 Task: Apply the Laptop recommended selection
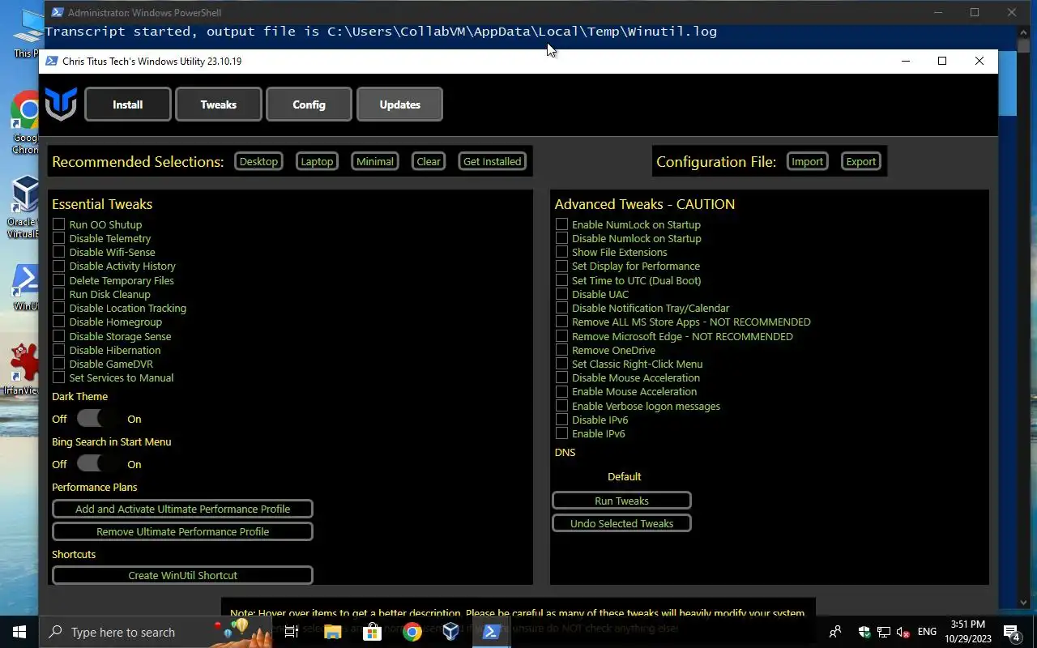[x=317, y=161]
